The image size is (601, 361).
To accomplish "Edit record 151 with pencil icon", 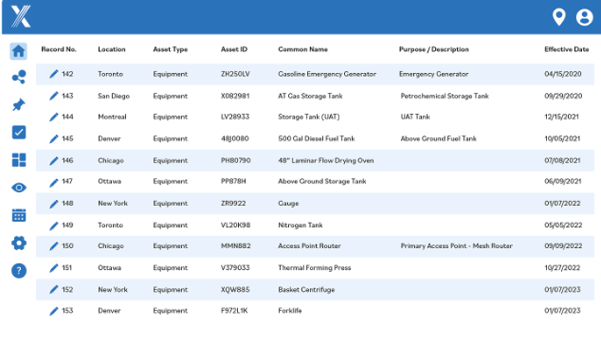I will (x=54, y=268).
